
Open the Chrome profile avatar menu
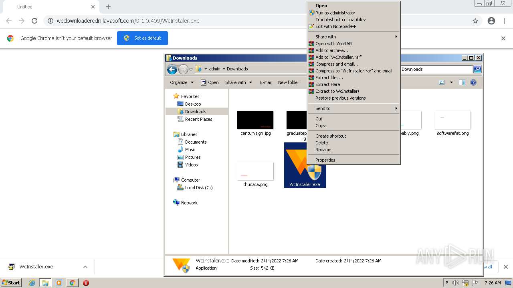(x=491, y=21)
